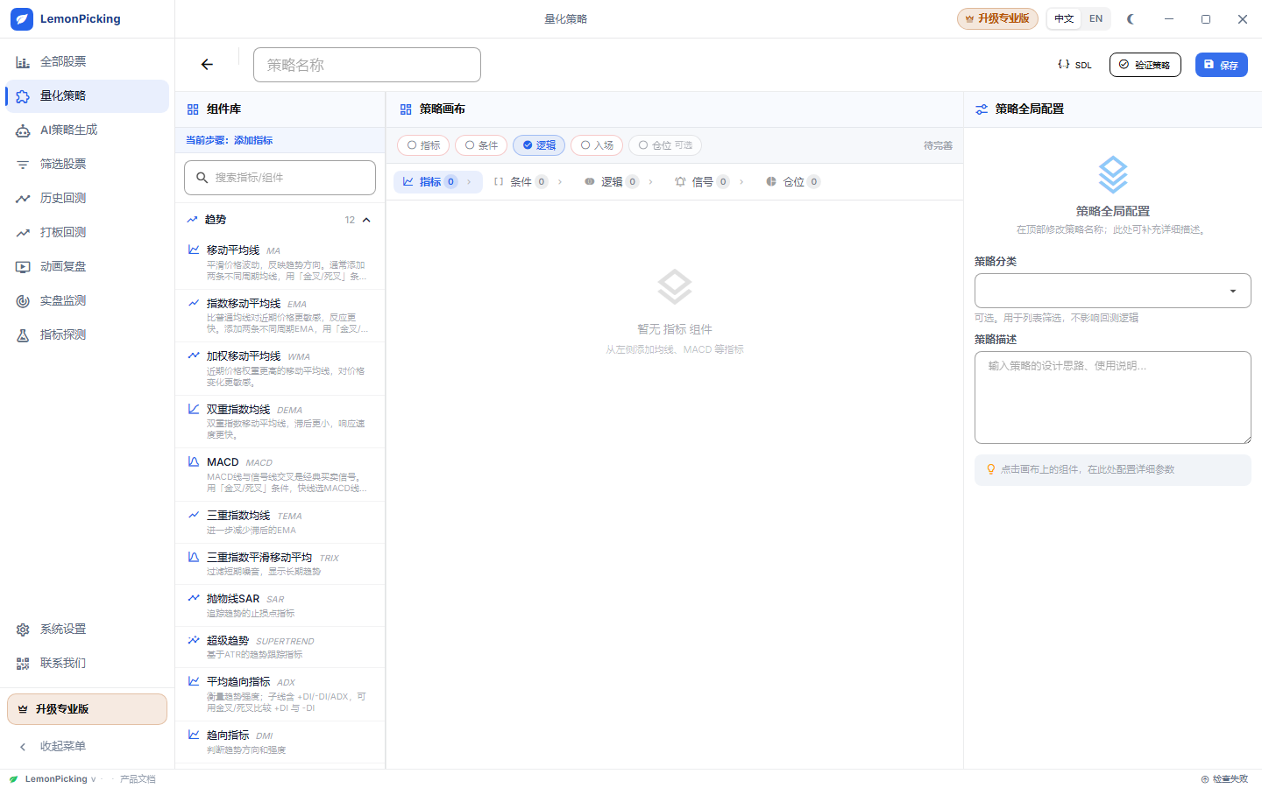
Task: Open 指标探测 flask icon in sidebar
Action: [x=23, y=335]
